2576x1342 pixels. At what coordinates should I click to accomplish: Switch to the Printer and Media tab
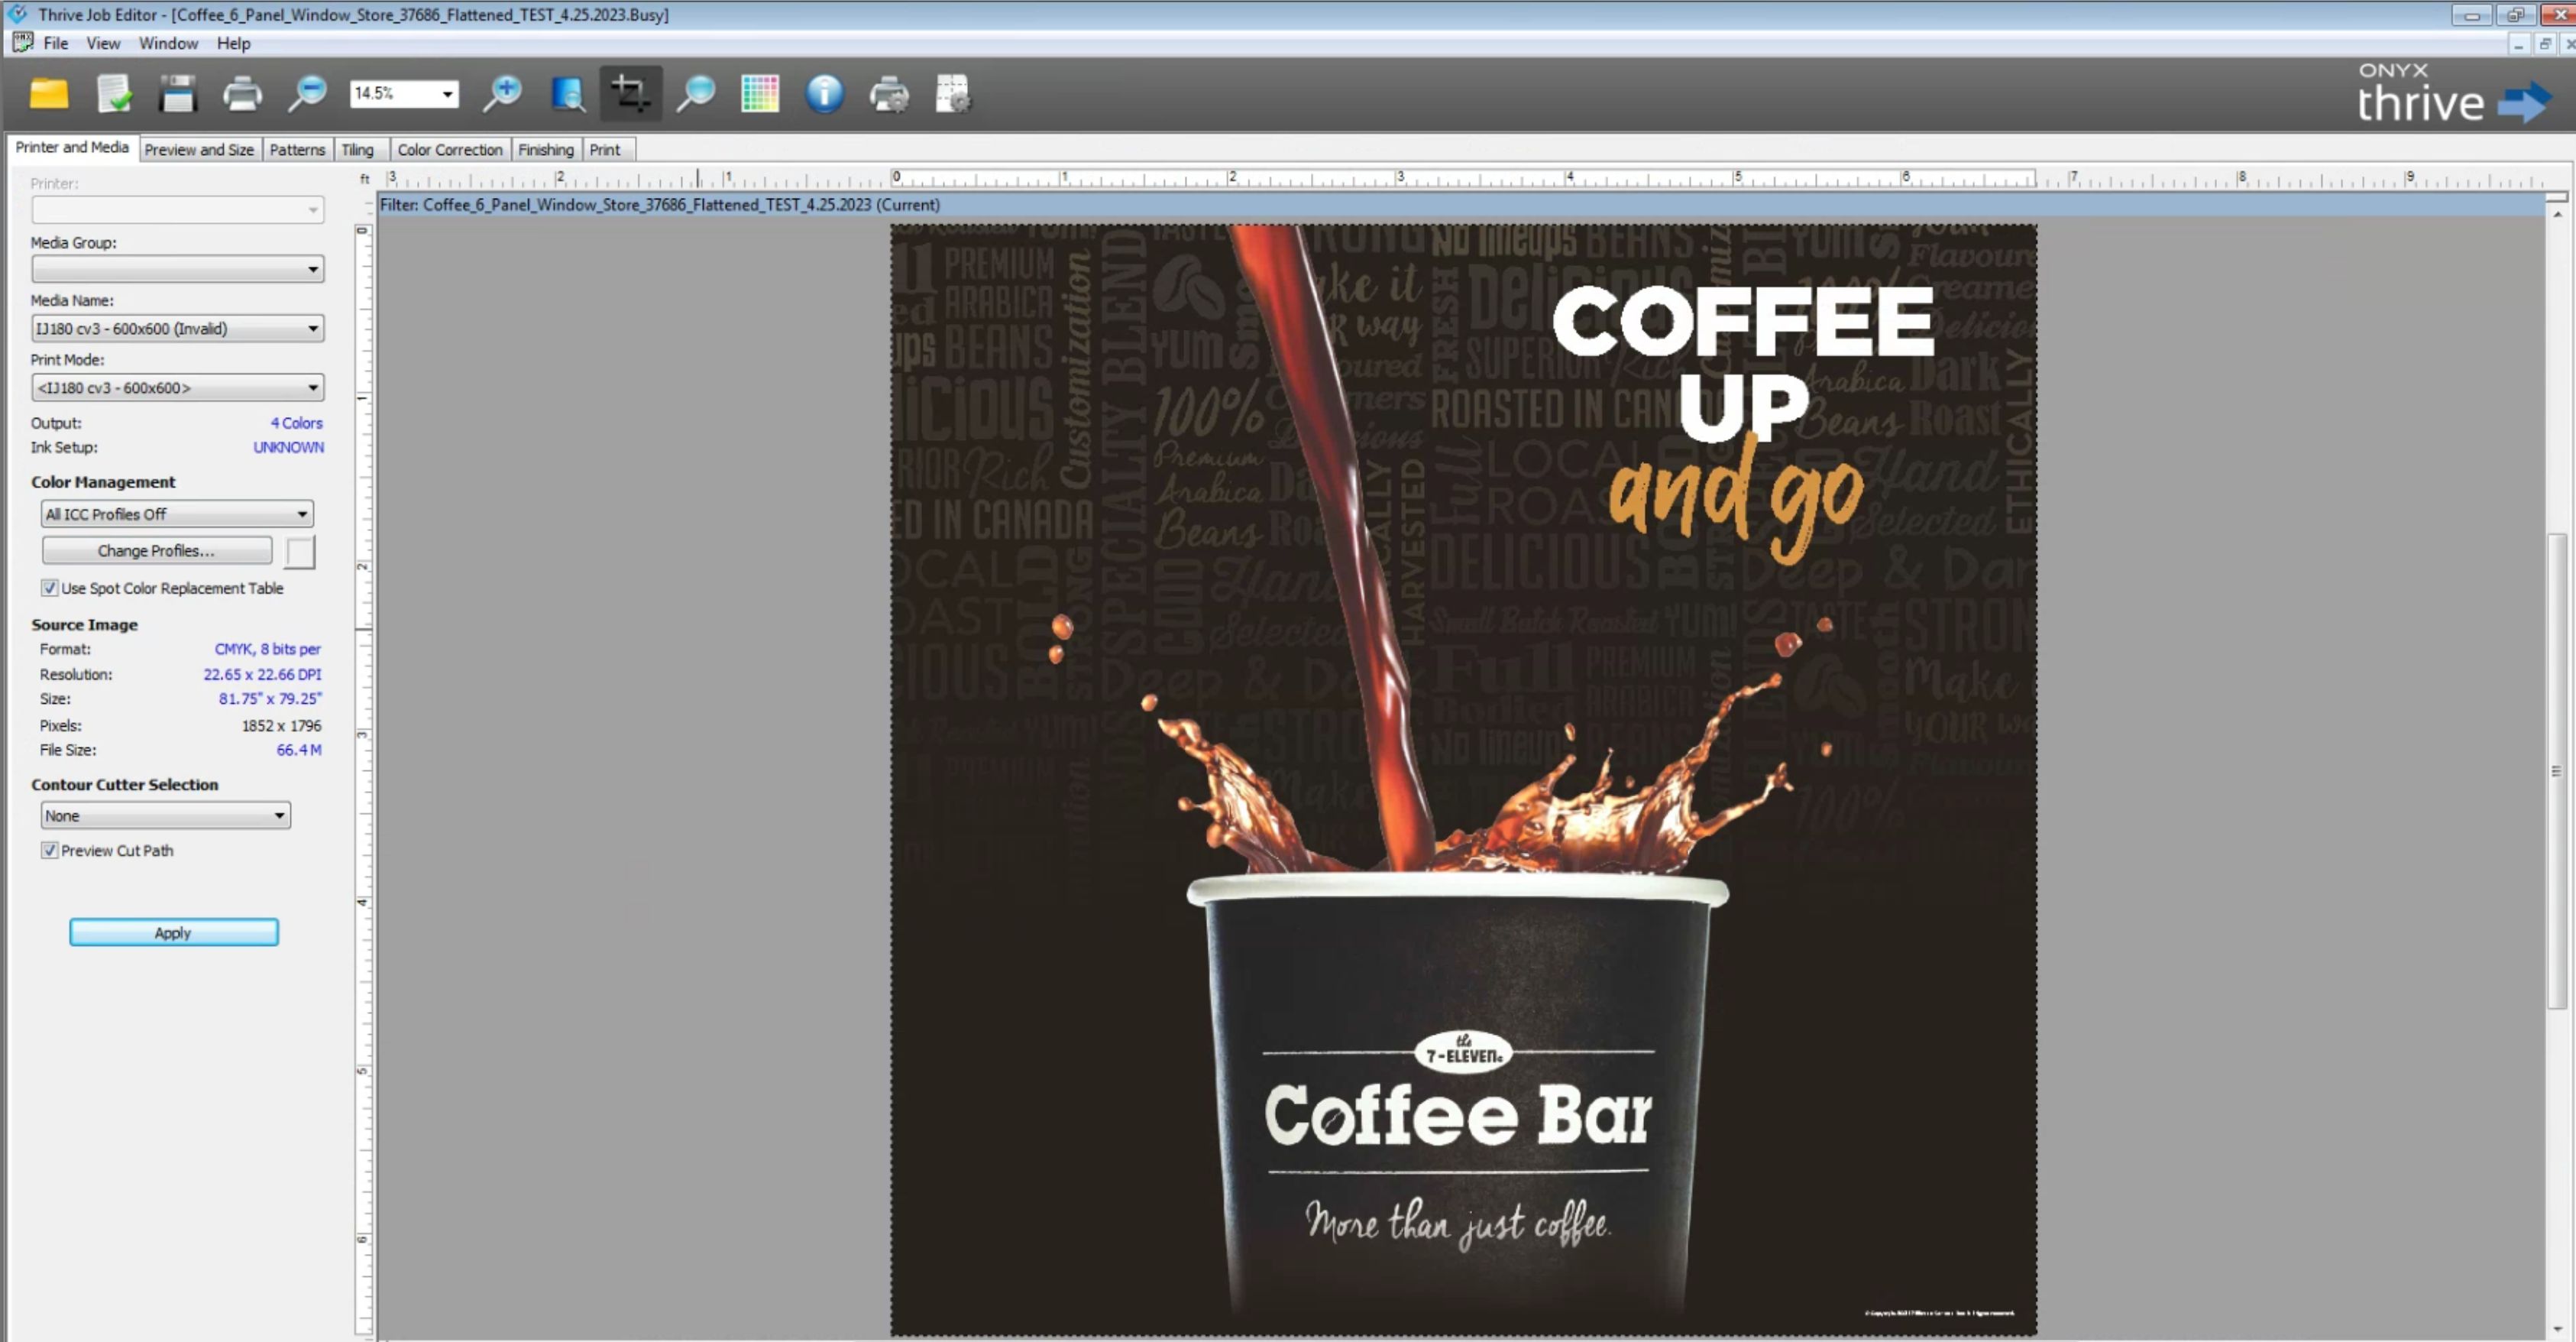click(72, 148)
